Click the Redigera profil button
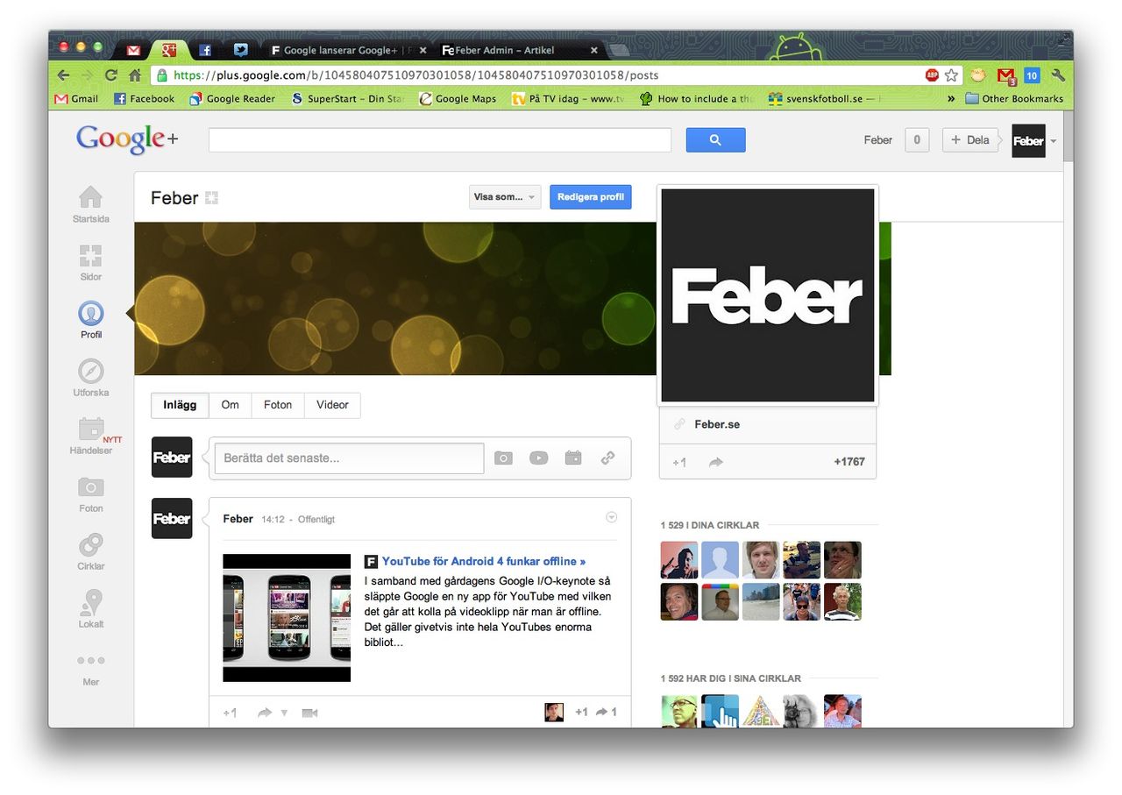Image resolution: width=1122 pixels, height=795 pixels. (591, 197)
